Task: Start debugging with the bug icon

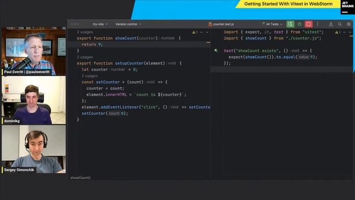Action: (300, 24)
